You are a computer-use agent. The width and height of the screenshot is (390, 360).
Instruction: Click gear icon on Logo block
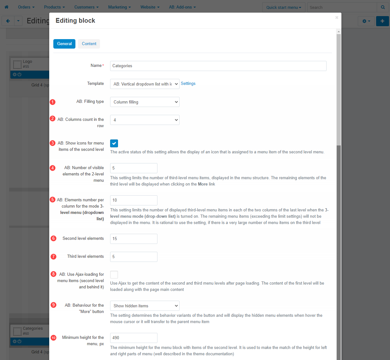[x=15, y=74]
